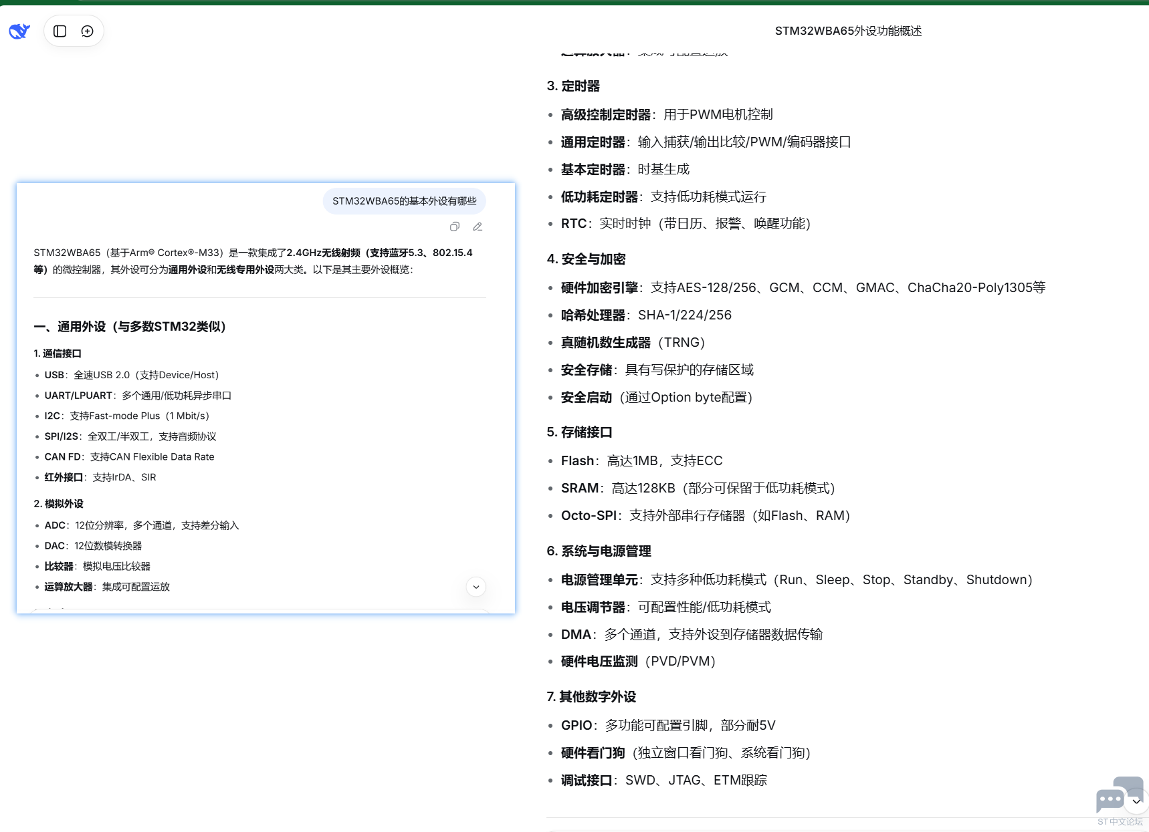Jump to bottom with the round chevron button

coord(476,587)
